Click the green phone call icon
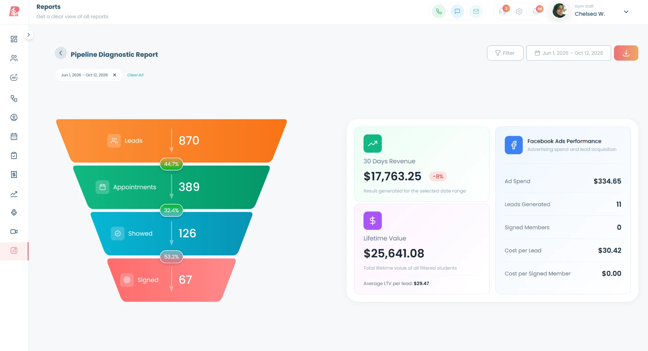The image size is (648, 351). [439, 12]
